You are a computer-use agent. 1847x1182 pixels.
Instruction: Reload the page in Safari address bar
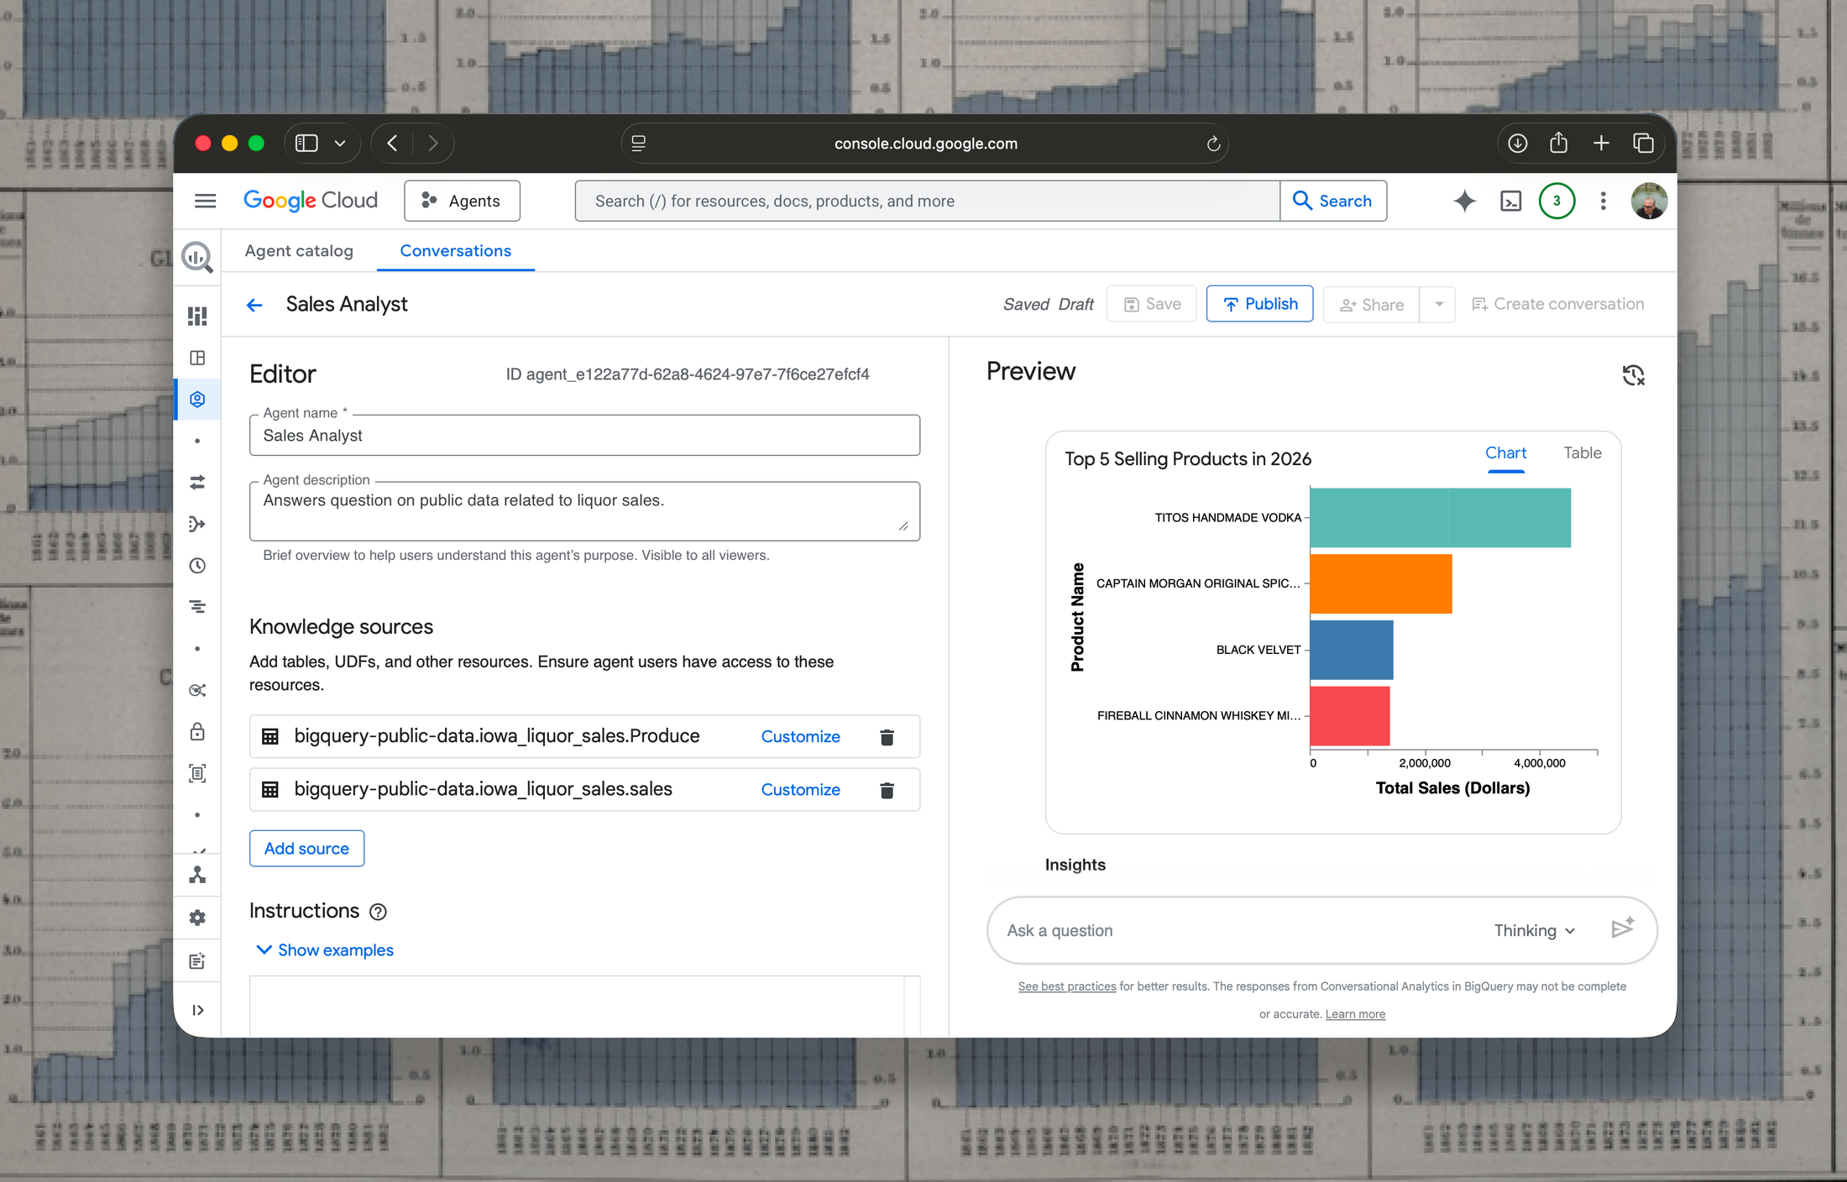click(x=1213, y=144)
